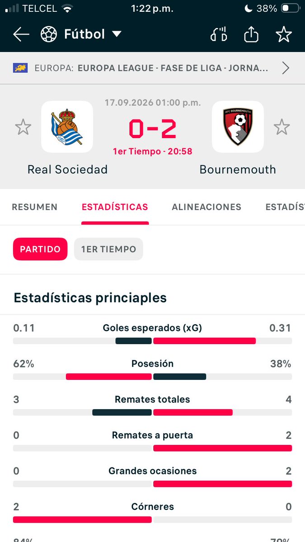Toggle favorite star beside Real Sociedad
Screen dimensions: 305x542
[23, 127]
